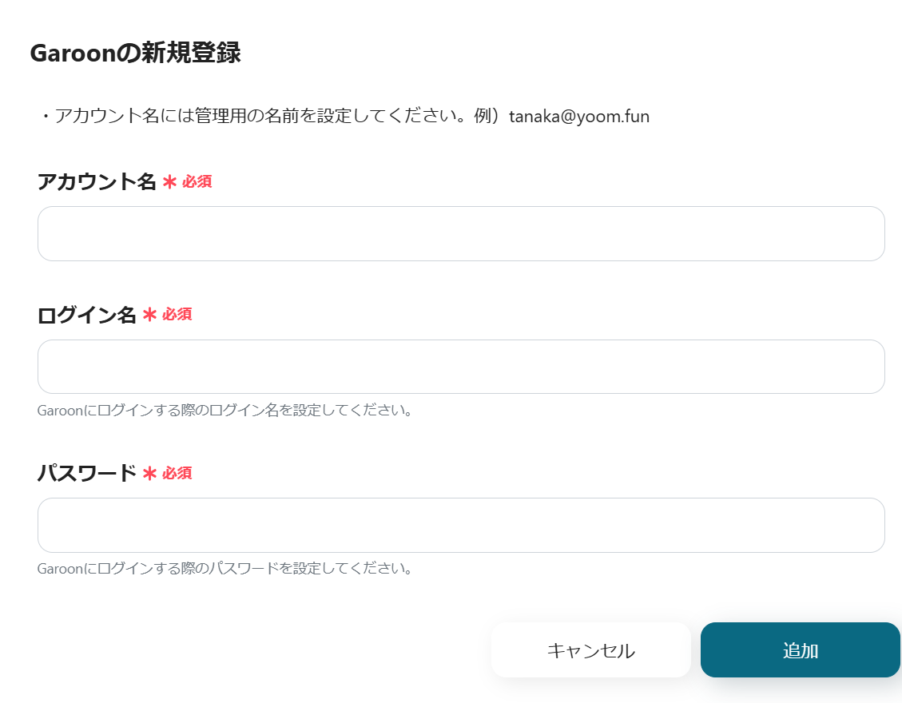Cancel registration with the キャンセル button
Image resolution: width=902 pixels, height=703 pixels.
coord(590,650)
